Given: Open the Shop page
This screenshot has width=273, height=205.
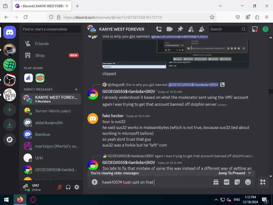Looking at the screenshot, I should coord(51,56).
